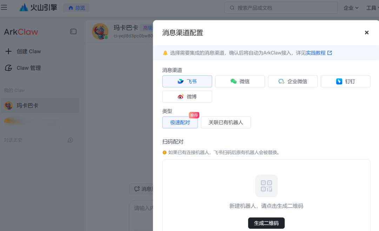Click the new conversation icon beside 对话历史
The height and width of the screenshot is (231, 379).
point(70,140)
